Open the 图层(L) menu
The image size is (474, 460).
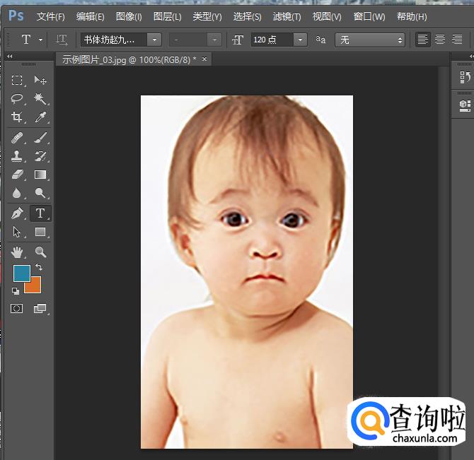point(167,16)
